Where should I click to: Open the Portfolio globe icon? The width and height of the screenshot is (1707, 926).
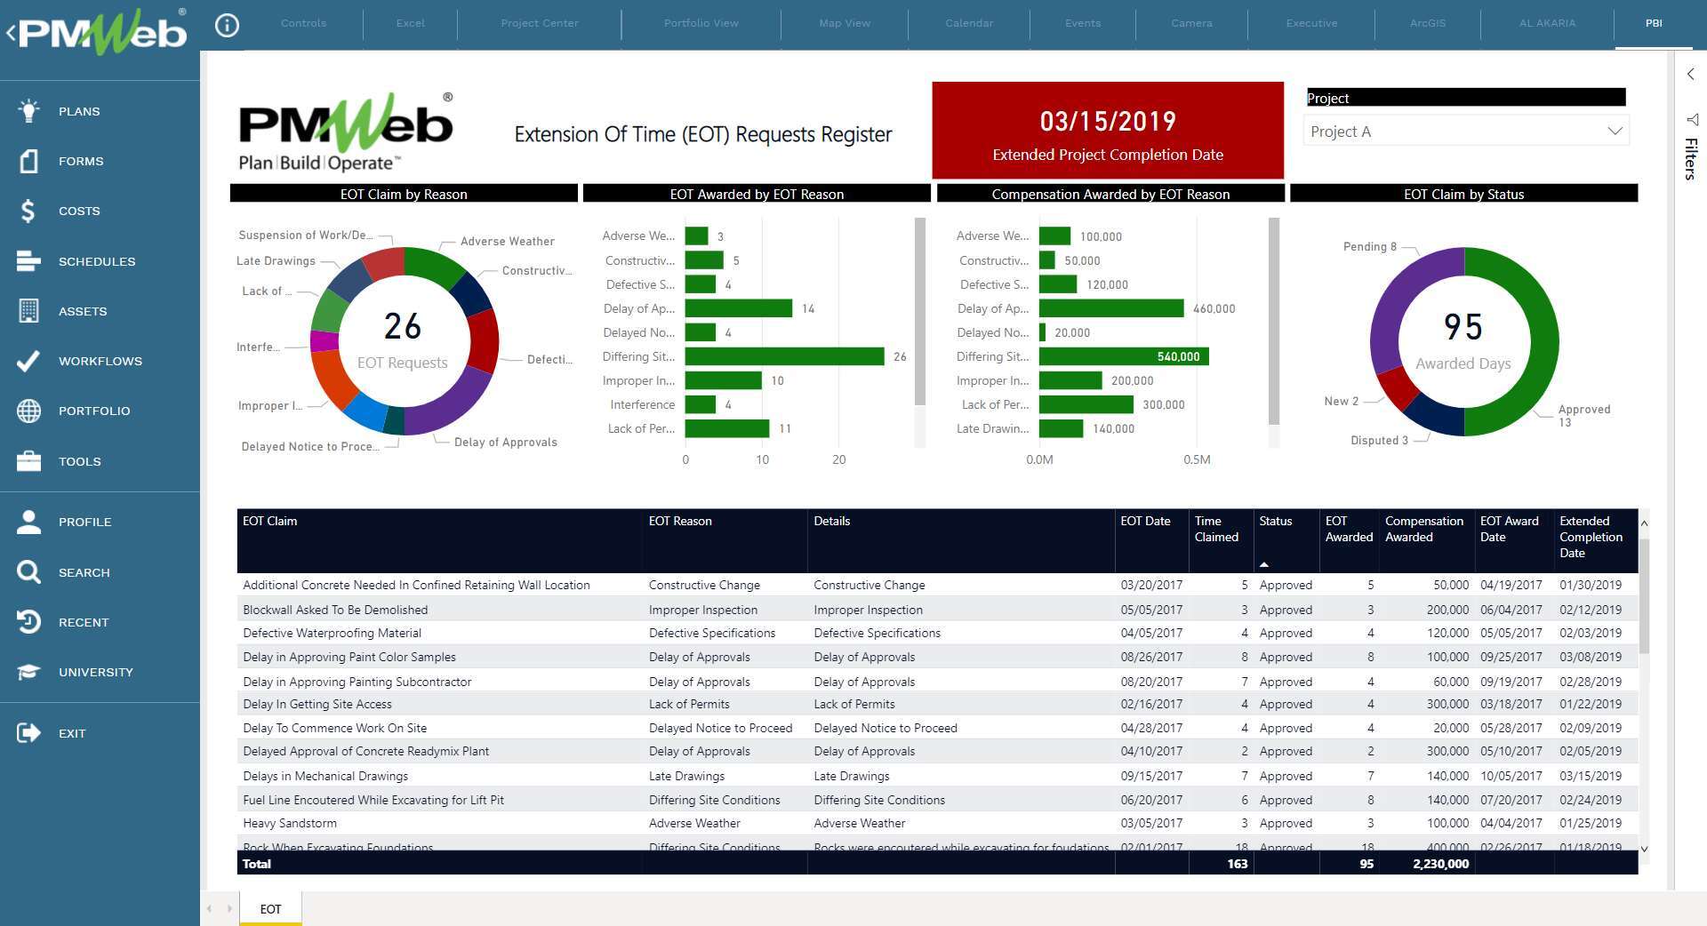[x=28, y=411]
